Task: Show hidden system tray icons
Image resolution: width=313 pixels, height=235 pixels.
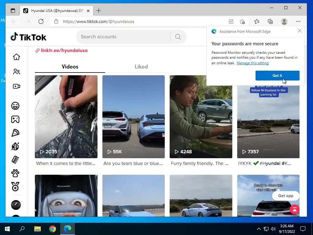Action: pyautogui.click(x=259, y=229)
